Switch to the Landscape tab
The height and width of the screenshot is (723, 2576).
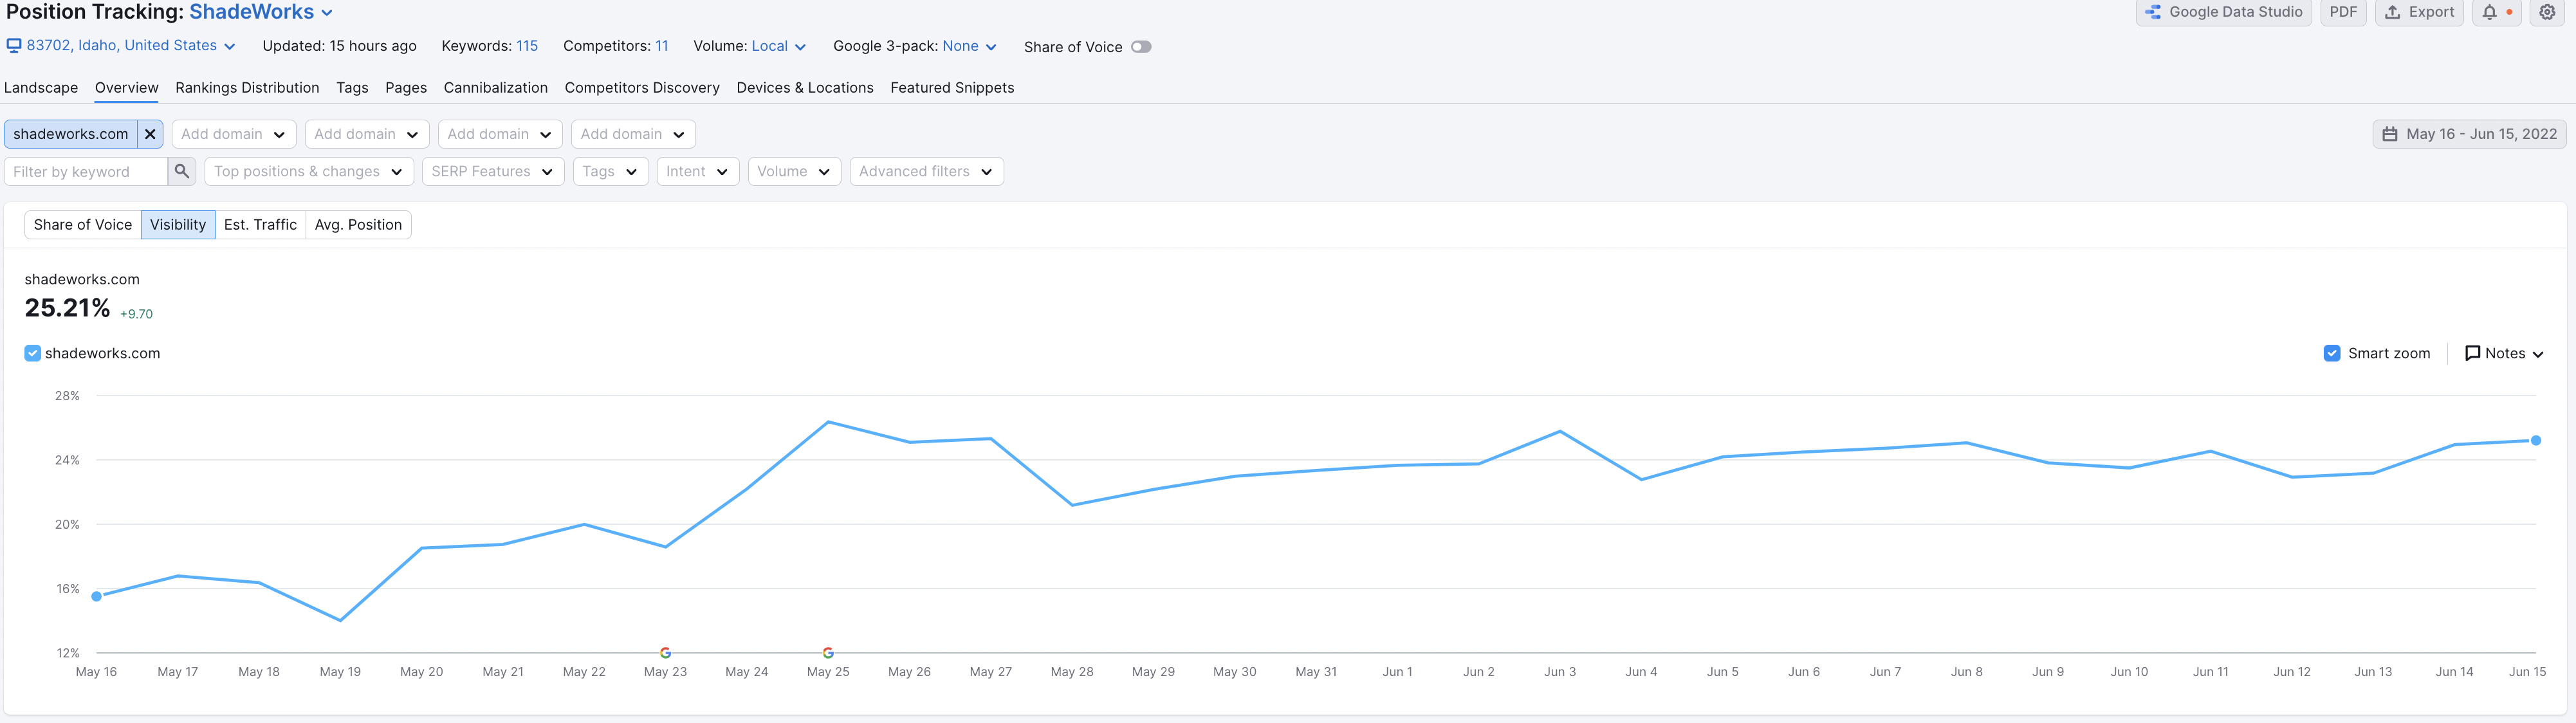click(41, 88)
